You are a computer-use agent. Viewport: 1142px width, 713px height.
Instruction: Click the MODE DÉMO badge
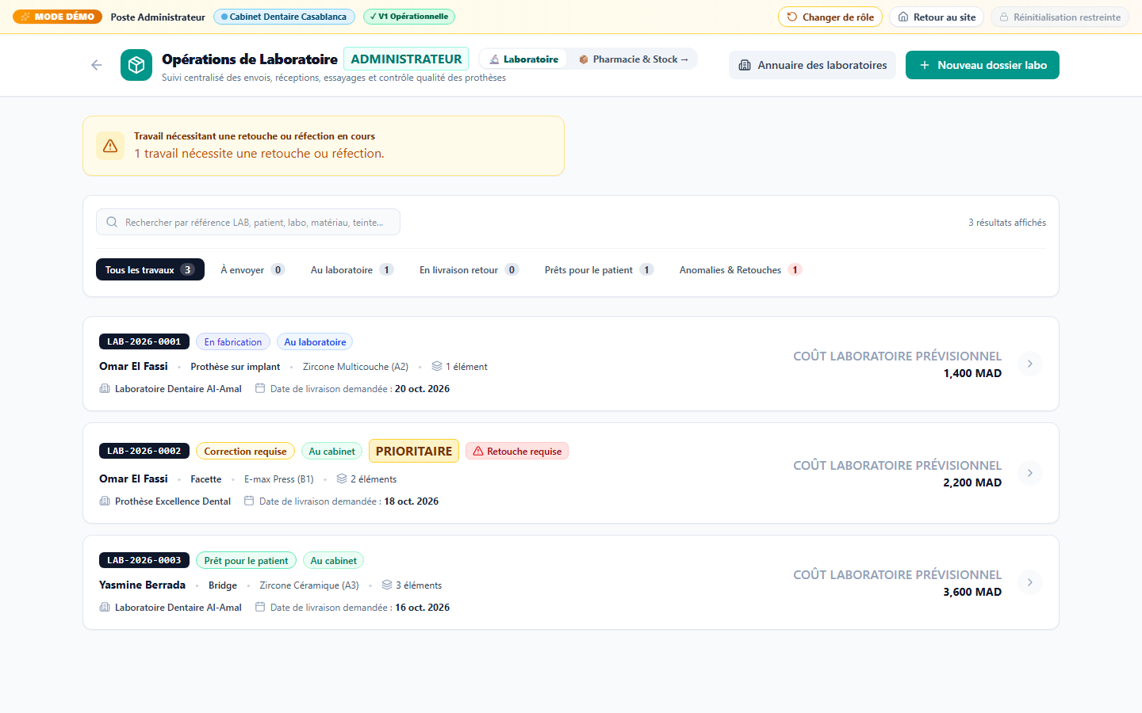[57, 17]
